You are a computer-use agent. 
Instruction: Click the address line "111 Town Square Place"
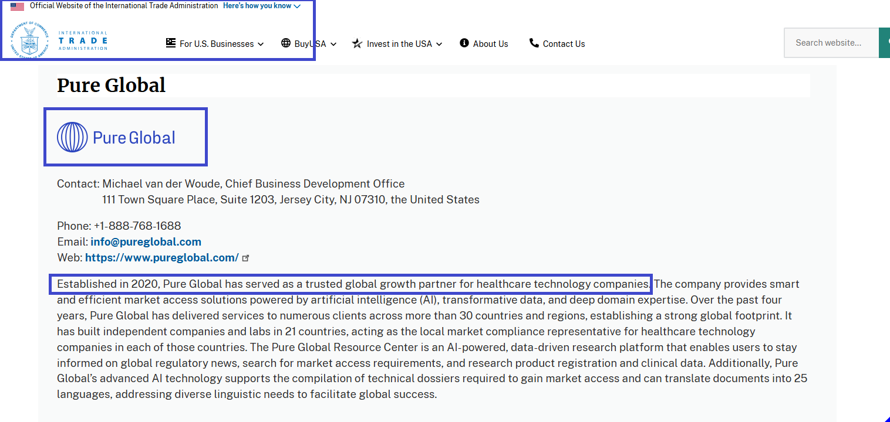pyautogui.click(x=159, y=199)
